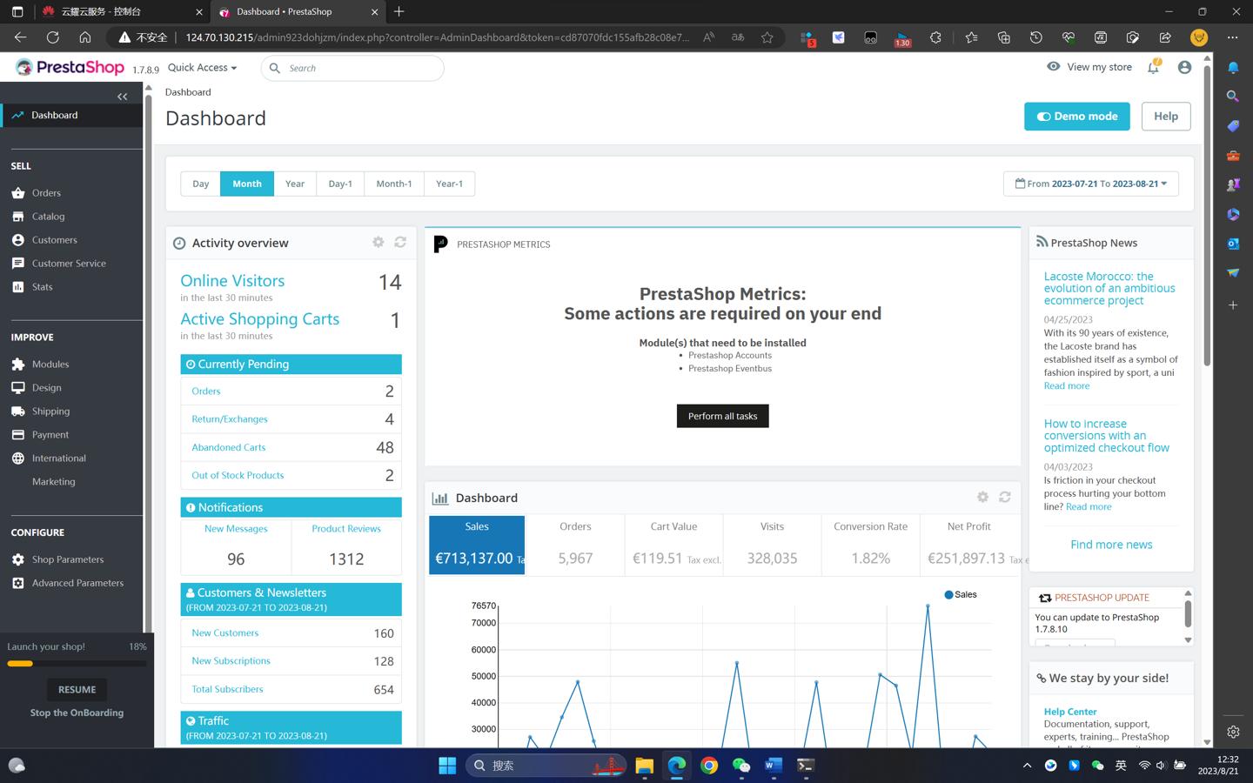Click View my store eye icon

[x=1054, y=67]
